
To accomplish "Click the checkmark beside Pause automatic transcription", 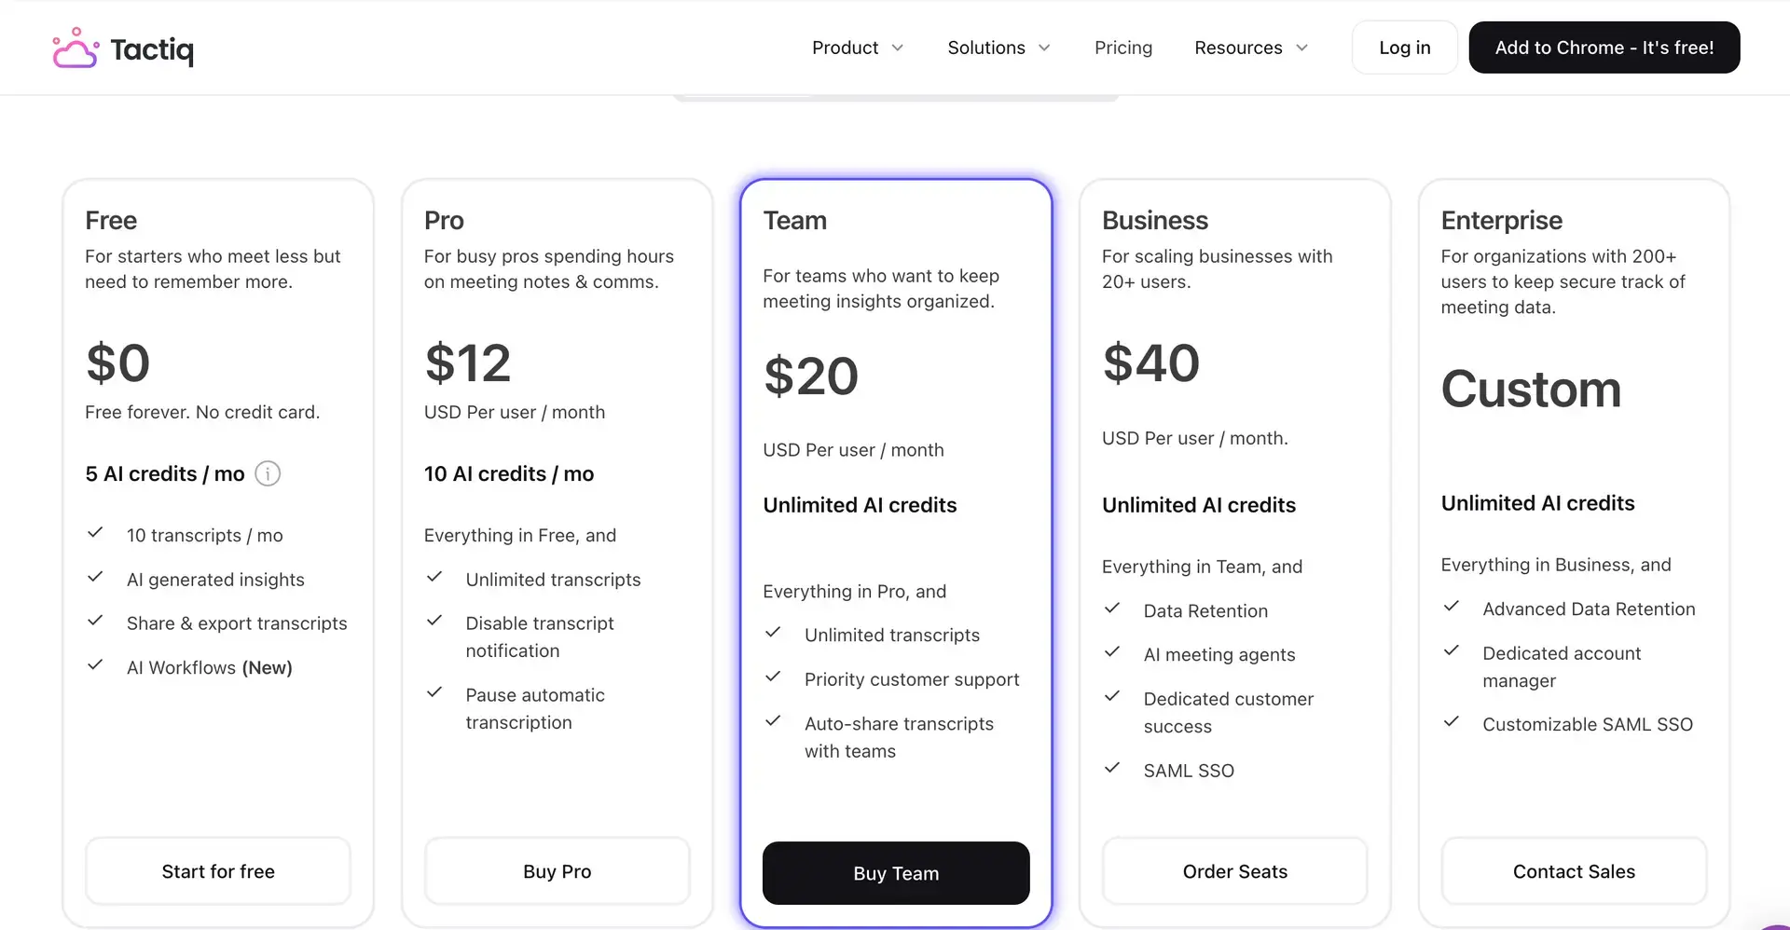I will click(x=434, y=692).
